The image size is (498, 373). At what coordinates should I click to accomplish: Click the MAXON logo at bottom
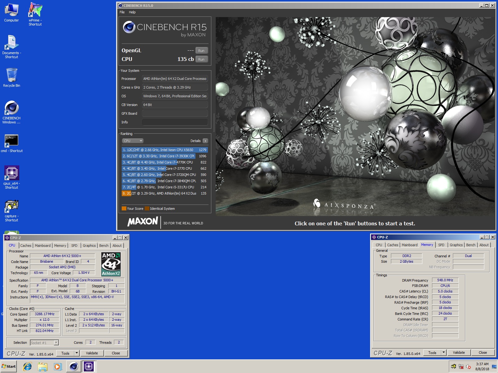143,222
